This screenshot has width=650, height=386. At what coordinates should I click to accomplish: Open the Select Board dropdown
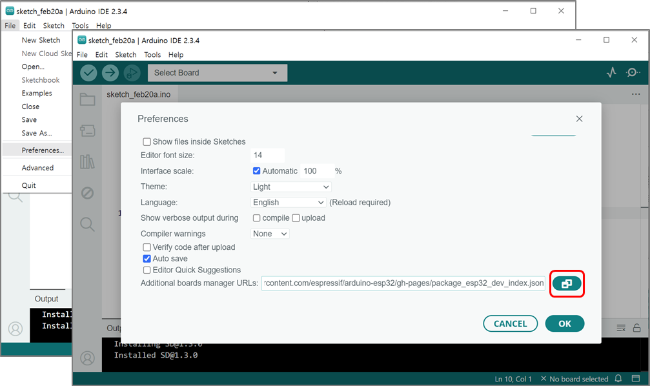point(218,73)
